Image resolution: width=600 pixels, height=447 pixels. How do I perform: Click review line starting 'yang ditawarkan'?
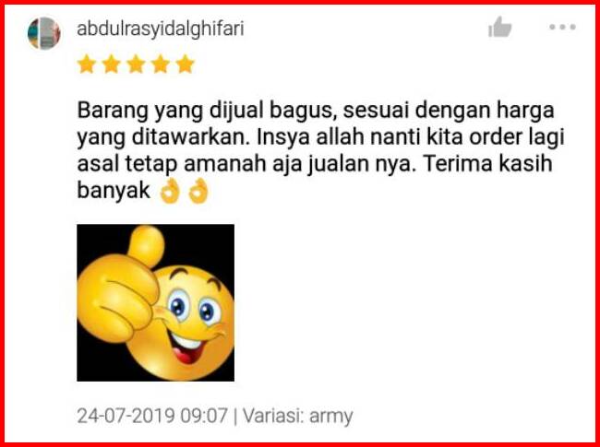pyautogui.click(x=320, y=138)
